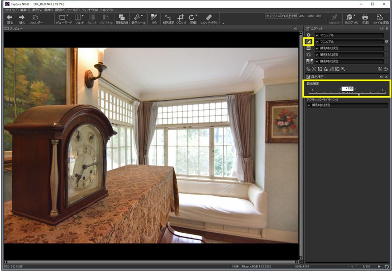Open the 回転 rotate tool
This screenshot has width=392, height=271.
coord(193,19)
